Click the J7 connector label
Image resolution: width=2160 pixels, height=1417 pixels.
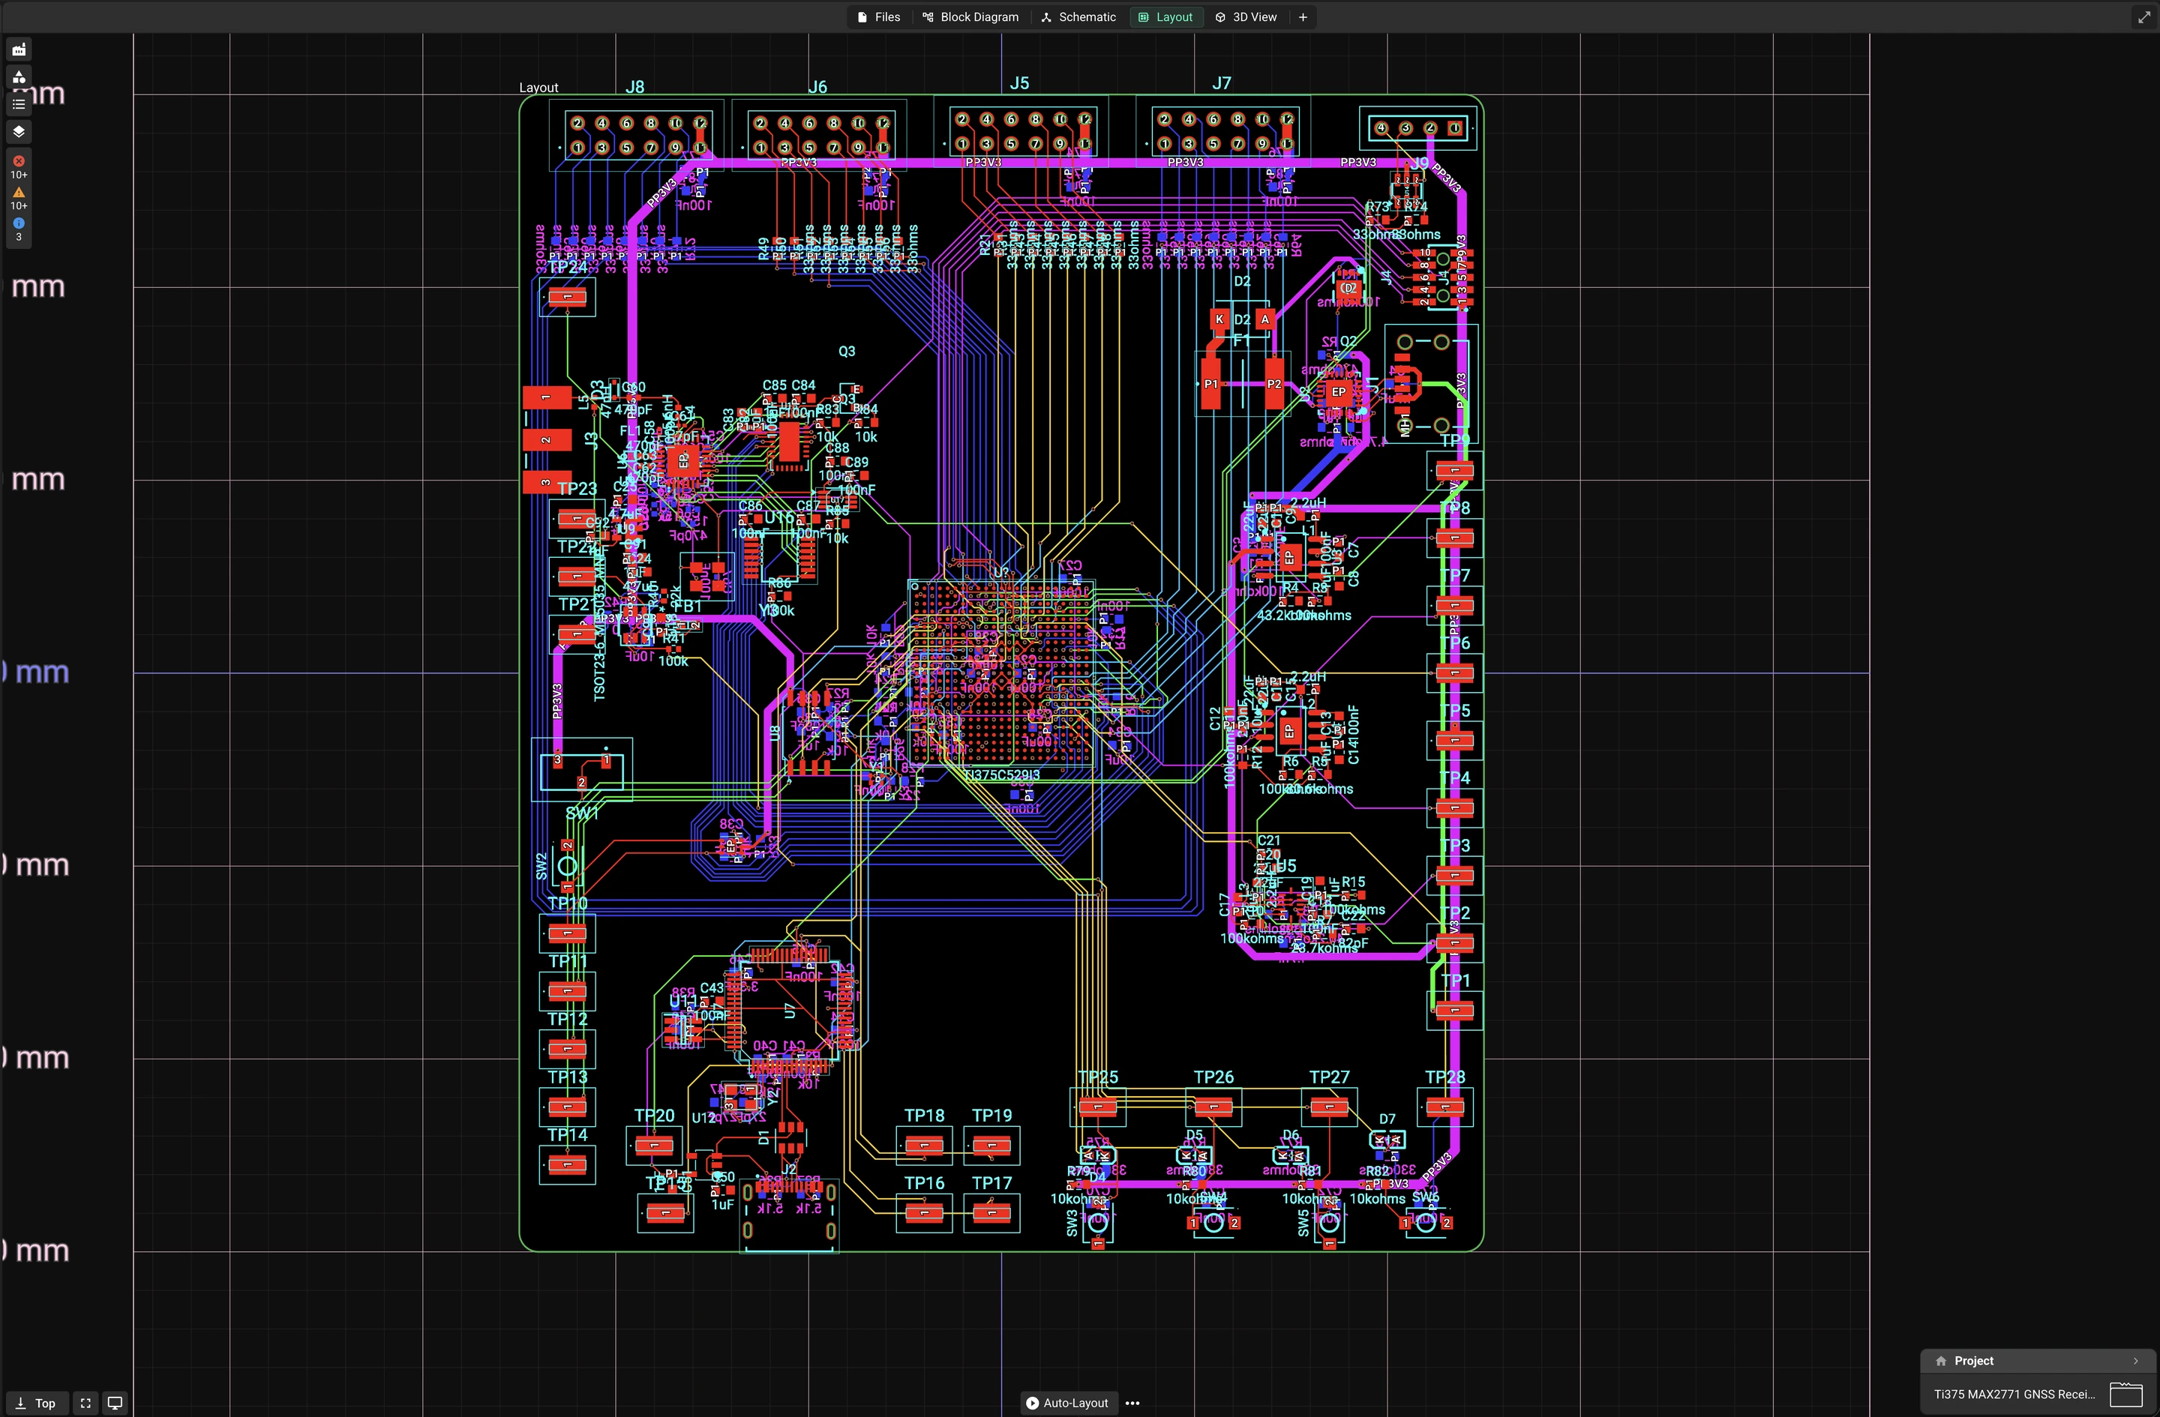click(1222, 83)
